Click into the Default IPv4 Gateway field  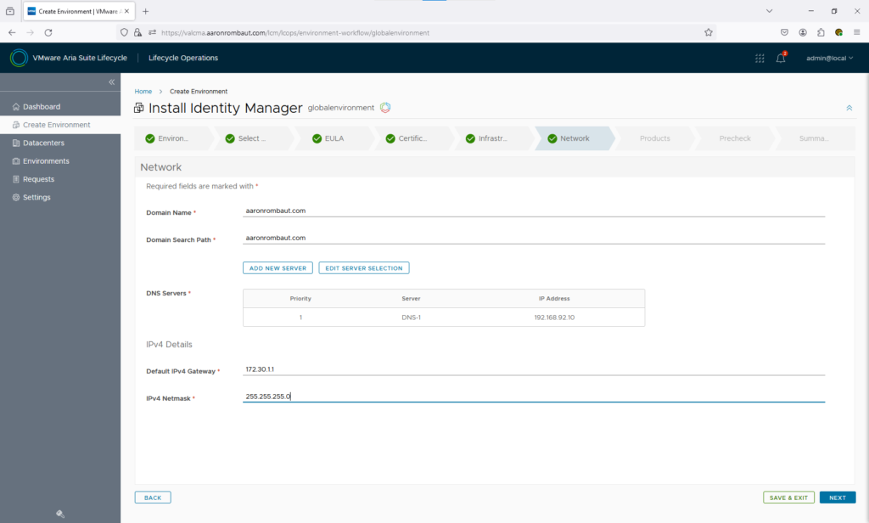533,369
